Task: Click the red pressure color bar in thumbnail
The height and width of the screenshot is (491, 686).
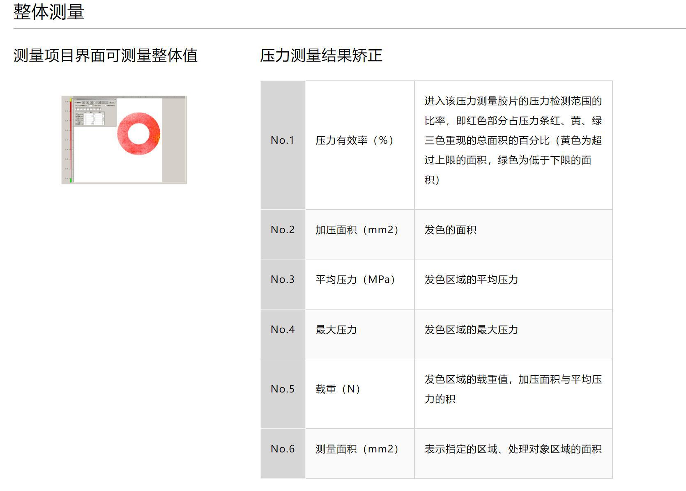Action: point(71,140)
